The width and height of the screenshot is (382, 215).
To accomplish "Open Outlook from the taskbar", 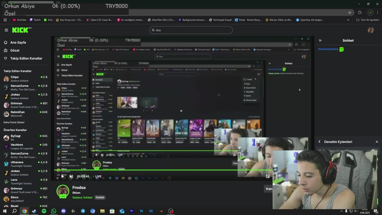I will pos(122,211).
